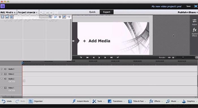Click zoom in icon right of slider
This screenshot has height=108, width=198.
(x=197, y=57)
